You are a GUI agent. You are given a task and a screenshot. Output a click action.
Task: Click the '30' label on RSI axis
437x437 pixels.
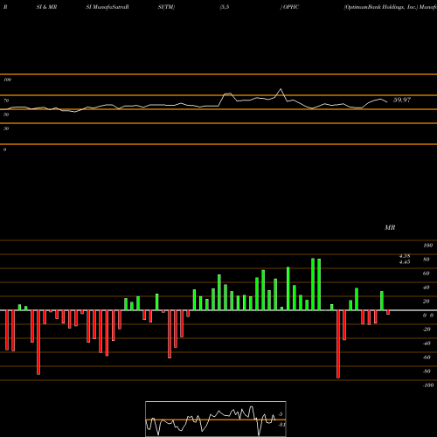click(6, 128)
